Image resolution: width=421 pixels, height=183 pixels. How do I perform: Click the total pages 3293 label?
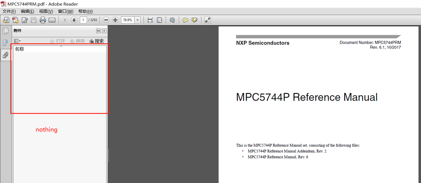point(93,20)
